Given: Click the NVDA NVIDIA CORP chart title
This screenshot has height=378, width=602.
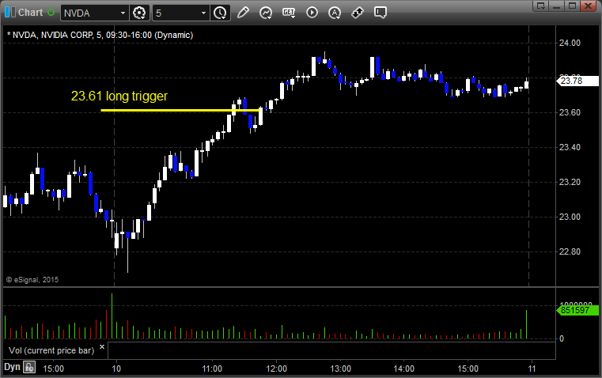Looking at the screenshot, I should [x=100, y=35].
